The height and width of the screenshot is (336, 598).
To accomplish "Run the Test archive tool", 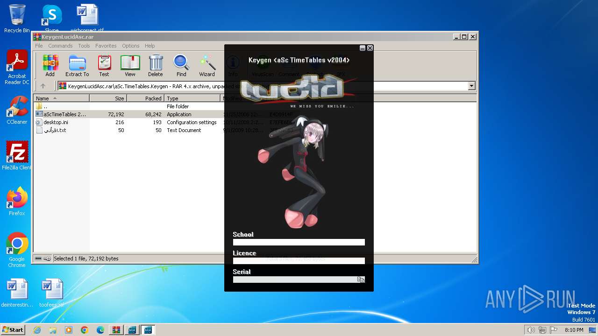I will (x=104, y=66).
